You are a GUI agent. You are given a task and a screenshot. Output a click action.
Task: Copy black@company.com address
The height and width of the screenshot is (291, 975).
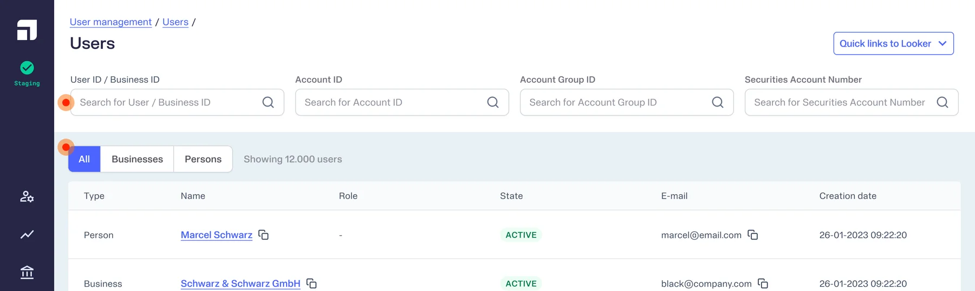(x=763, y=283)
